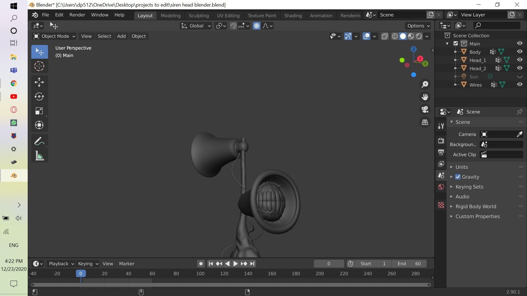
Task: Select the Annotate pencil tool
Action: (x=40, y=141)
